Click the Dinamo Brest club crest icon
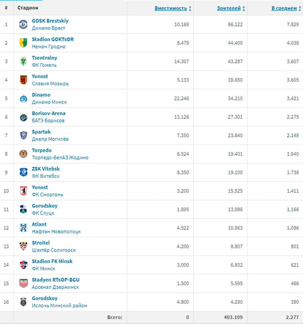Screen dimensions: 303x324 coord(23,24)
